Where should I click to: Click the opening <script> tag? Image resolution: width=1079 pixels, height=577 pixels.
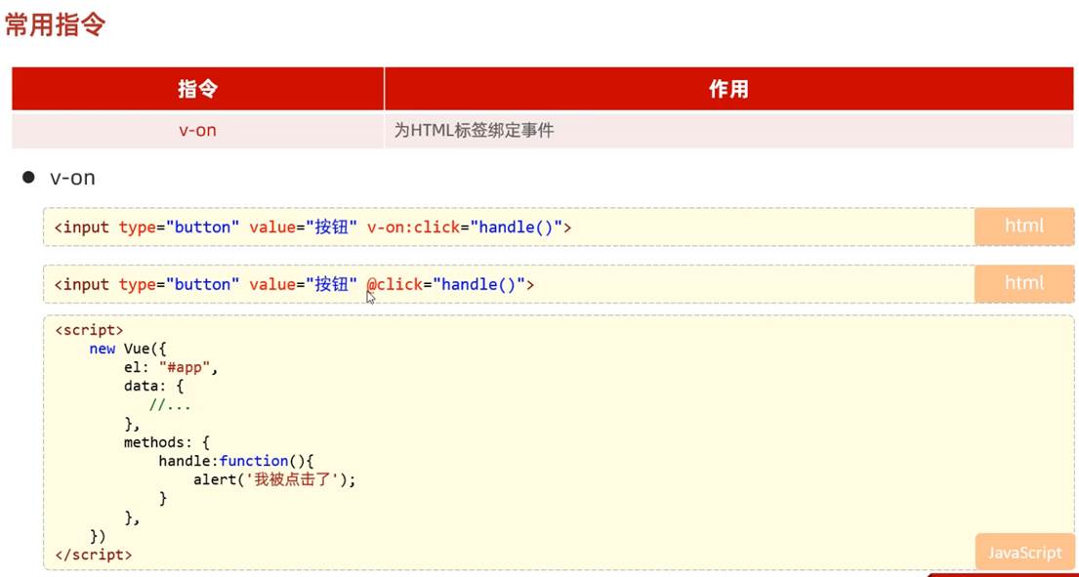[x=89, y=330]
